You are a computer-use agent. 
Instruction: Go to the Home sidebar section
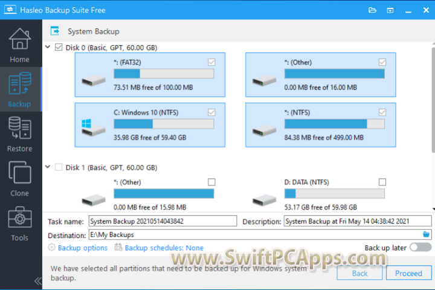[x=20, y=45]
